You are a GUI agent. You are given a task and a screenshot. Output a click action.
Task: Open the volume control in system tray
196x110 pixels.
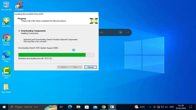(x=166, y=107)
